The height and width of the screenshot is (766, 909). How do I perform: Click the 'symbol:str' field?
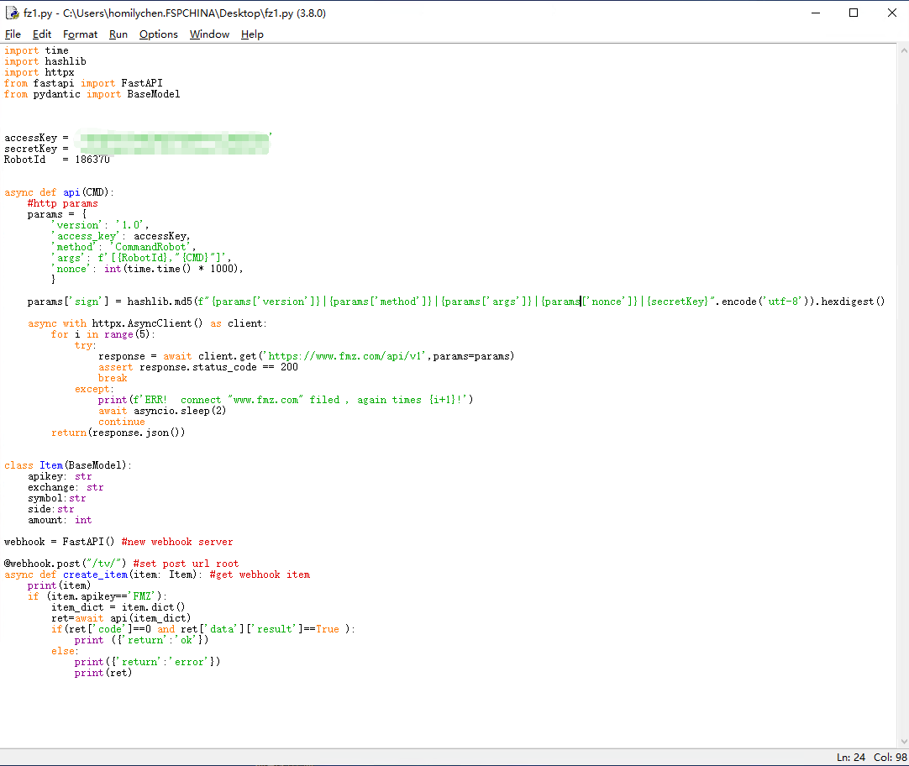(57, 499)
